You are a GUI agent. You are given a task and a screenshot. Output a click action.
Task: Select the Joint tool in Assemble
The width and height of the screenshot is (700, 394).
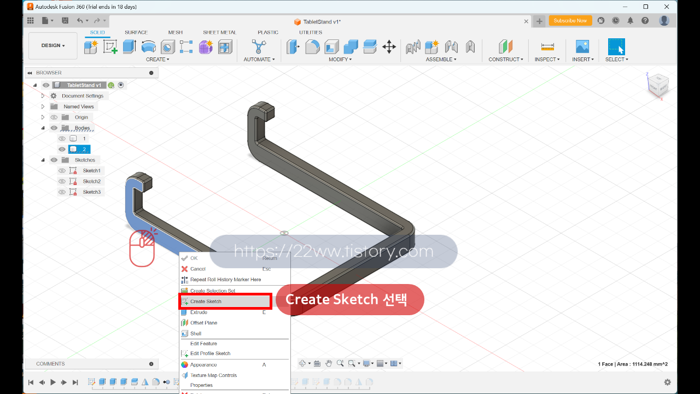click(451, 47)
